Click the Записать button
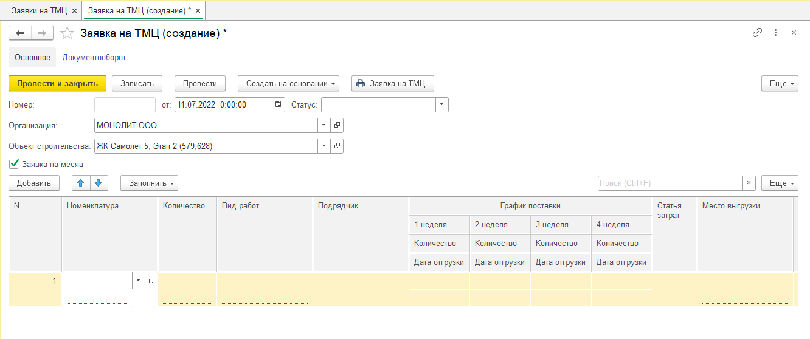Screen dimensions: 810x339 click(137, 83)
